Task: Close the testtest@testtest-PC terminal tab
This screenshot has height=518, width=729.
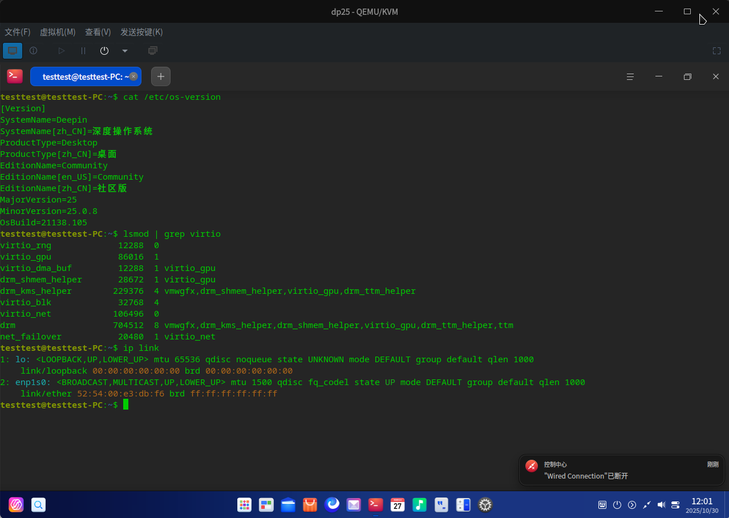Action: [x=133, y=76]
